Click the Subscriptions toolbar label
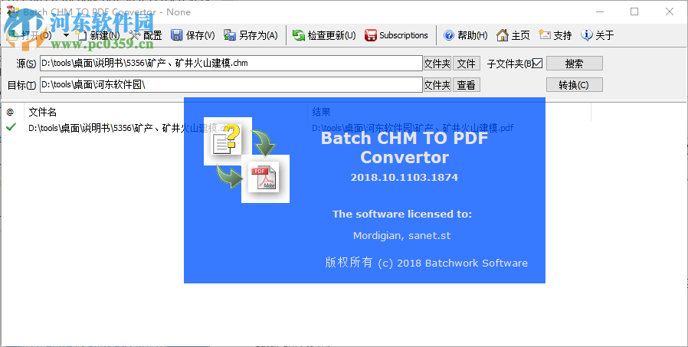 404,35
